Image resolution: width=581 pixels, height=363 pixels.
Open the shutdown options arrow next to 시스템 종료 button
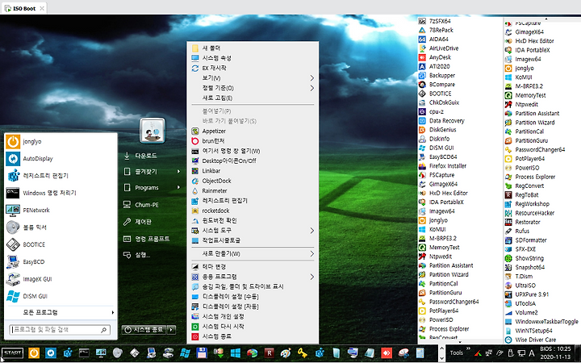[172, 329]
